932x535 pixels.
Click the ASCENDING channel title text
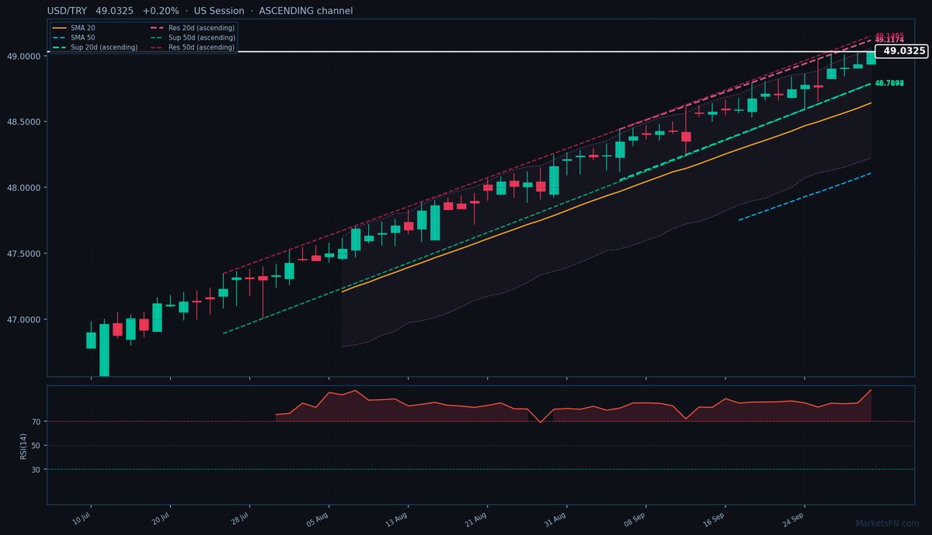point(305,11)
